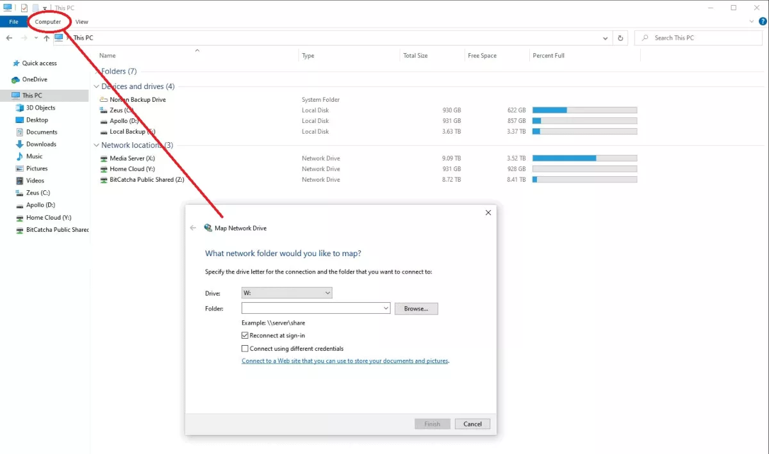Screen dimensions: 769x454
Task: Close the Map Network Drive dialog
Action: [488, 213]
